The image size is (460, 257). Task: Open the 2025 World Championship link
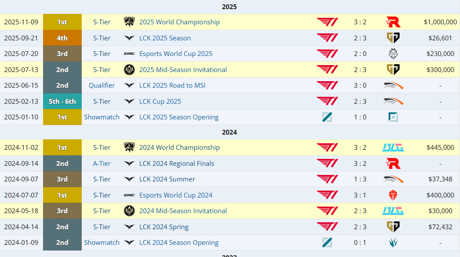click(180, 22)
